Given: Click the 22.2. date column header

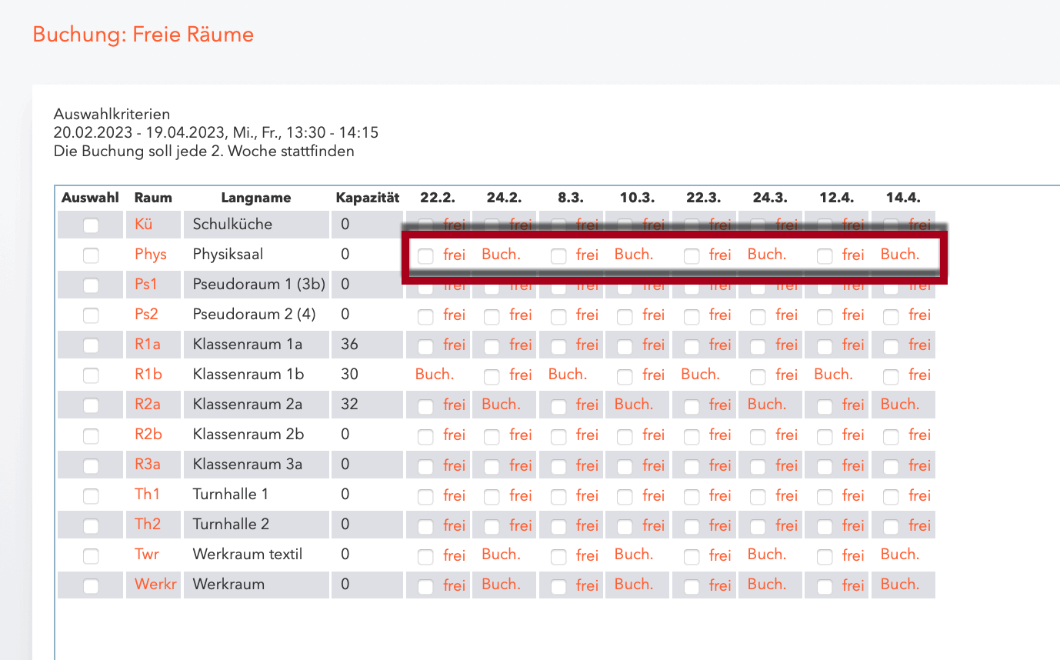Looking at the screenshot, I should (438, 198).
